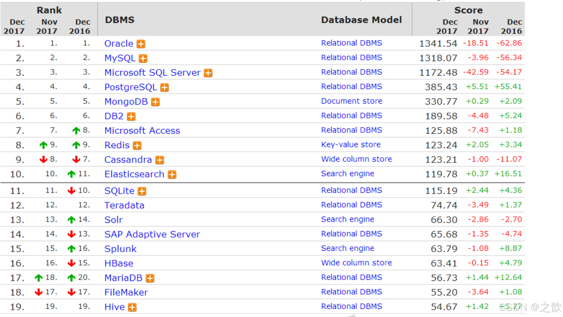Image resolution: width=563 pixels, height=317 pixels.
Task: Expand the plus icon next to Elasticsearch
Action: 172,175
